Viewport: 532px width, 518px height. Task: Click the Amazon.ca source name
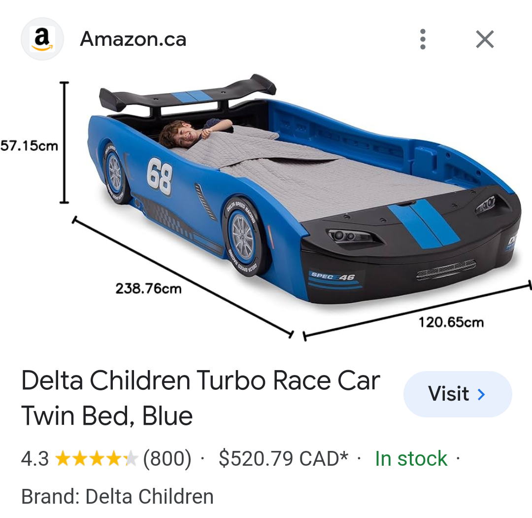[x=133, y=39]
